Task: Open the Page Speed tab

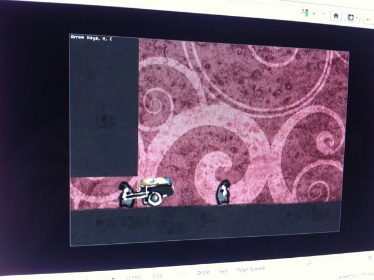Action: click(x=251, y=269)
